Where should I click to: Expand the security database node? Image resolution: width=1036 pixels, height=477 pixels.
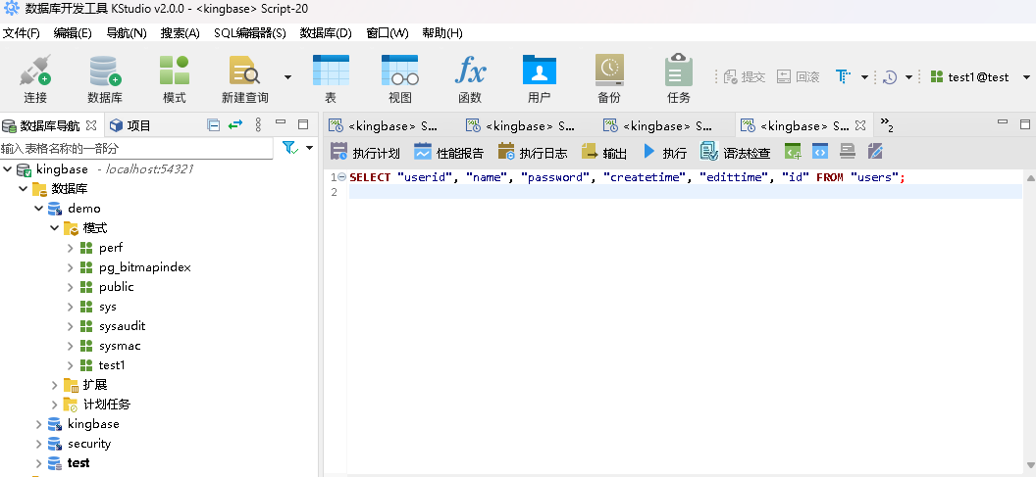(39, 444)
